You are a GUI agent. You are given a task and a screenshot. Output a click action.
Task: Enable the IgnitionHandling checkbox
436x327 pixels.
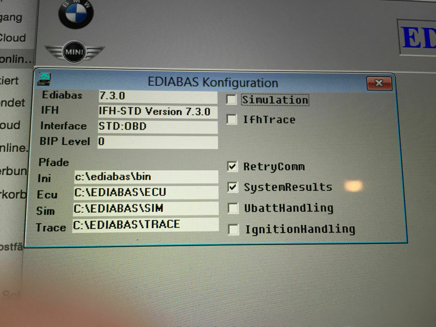(234, 229)
